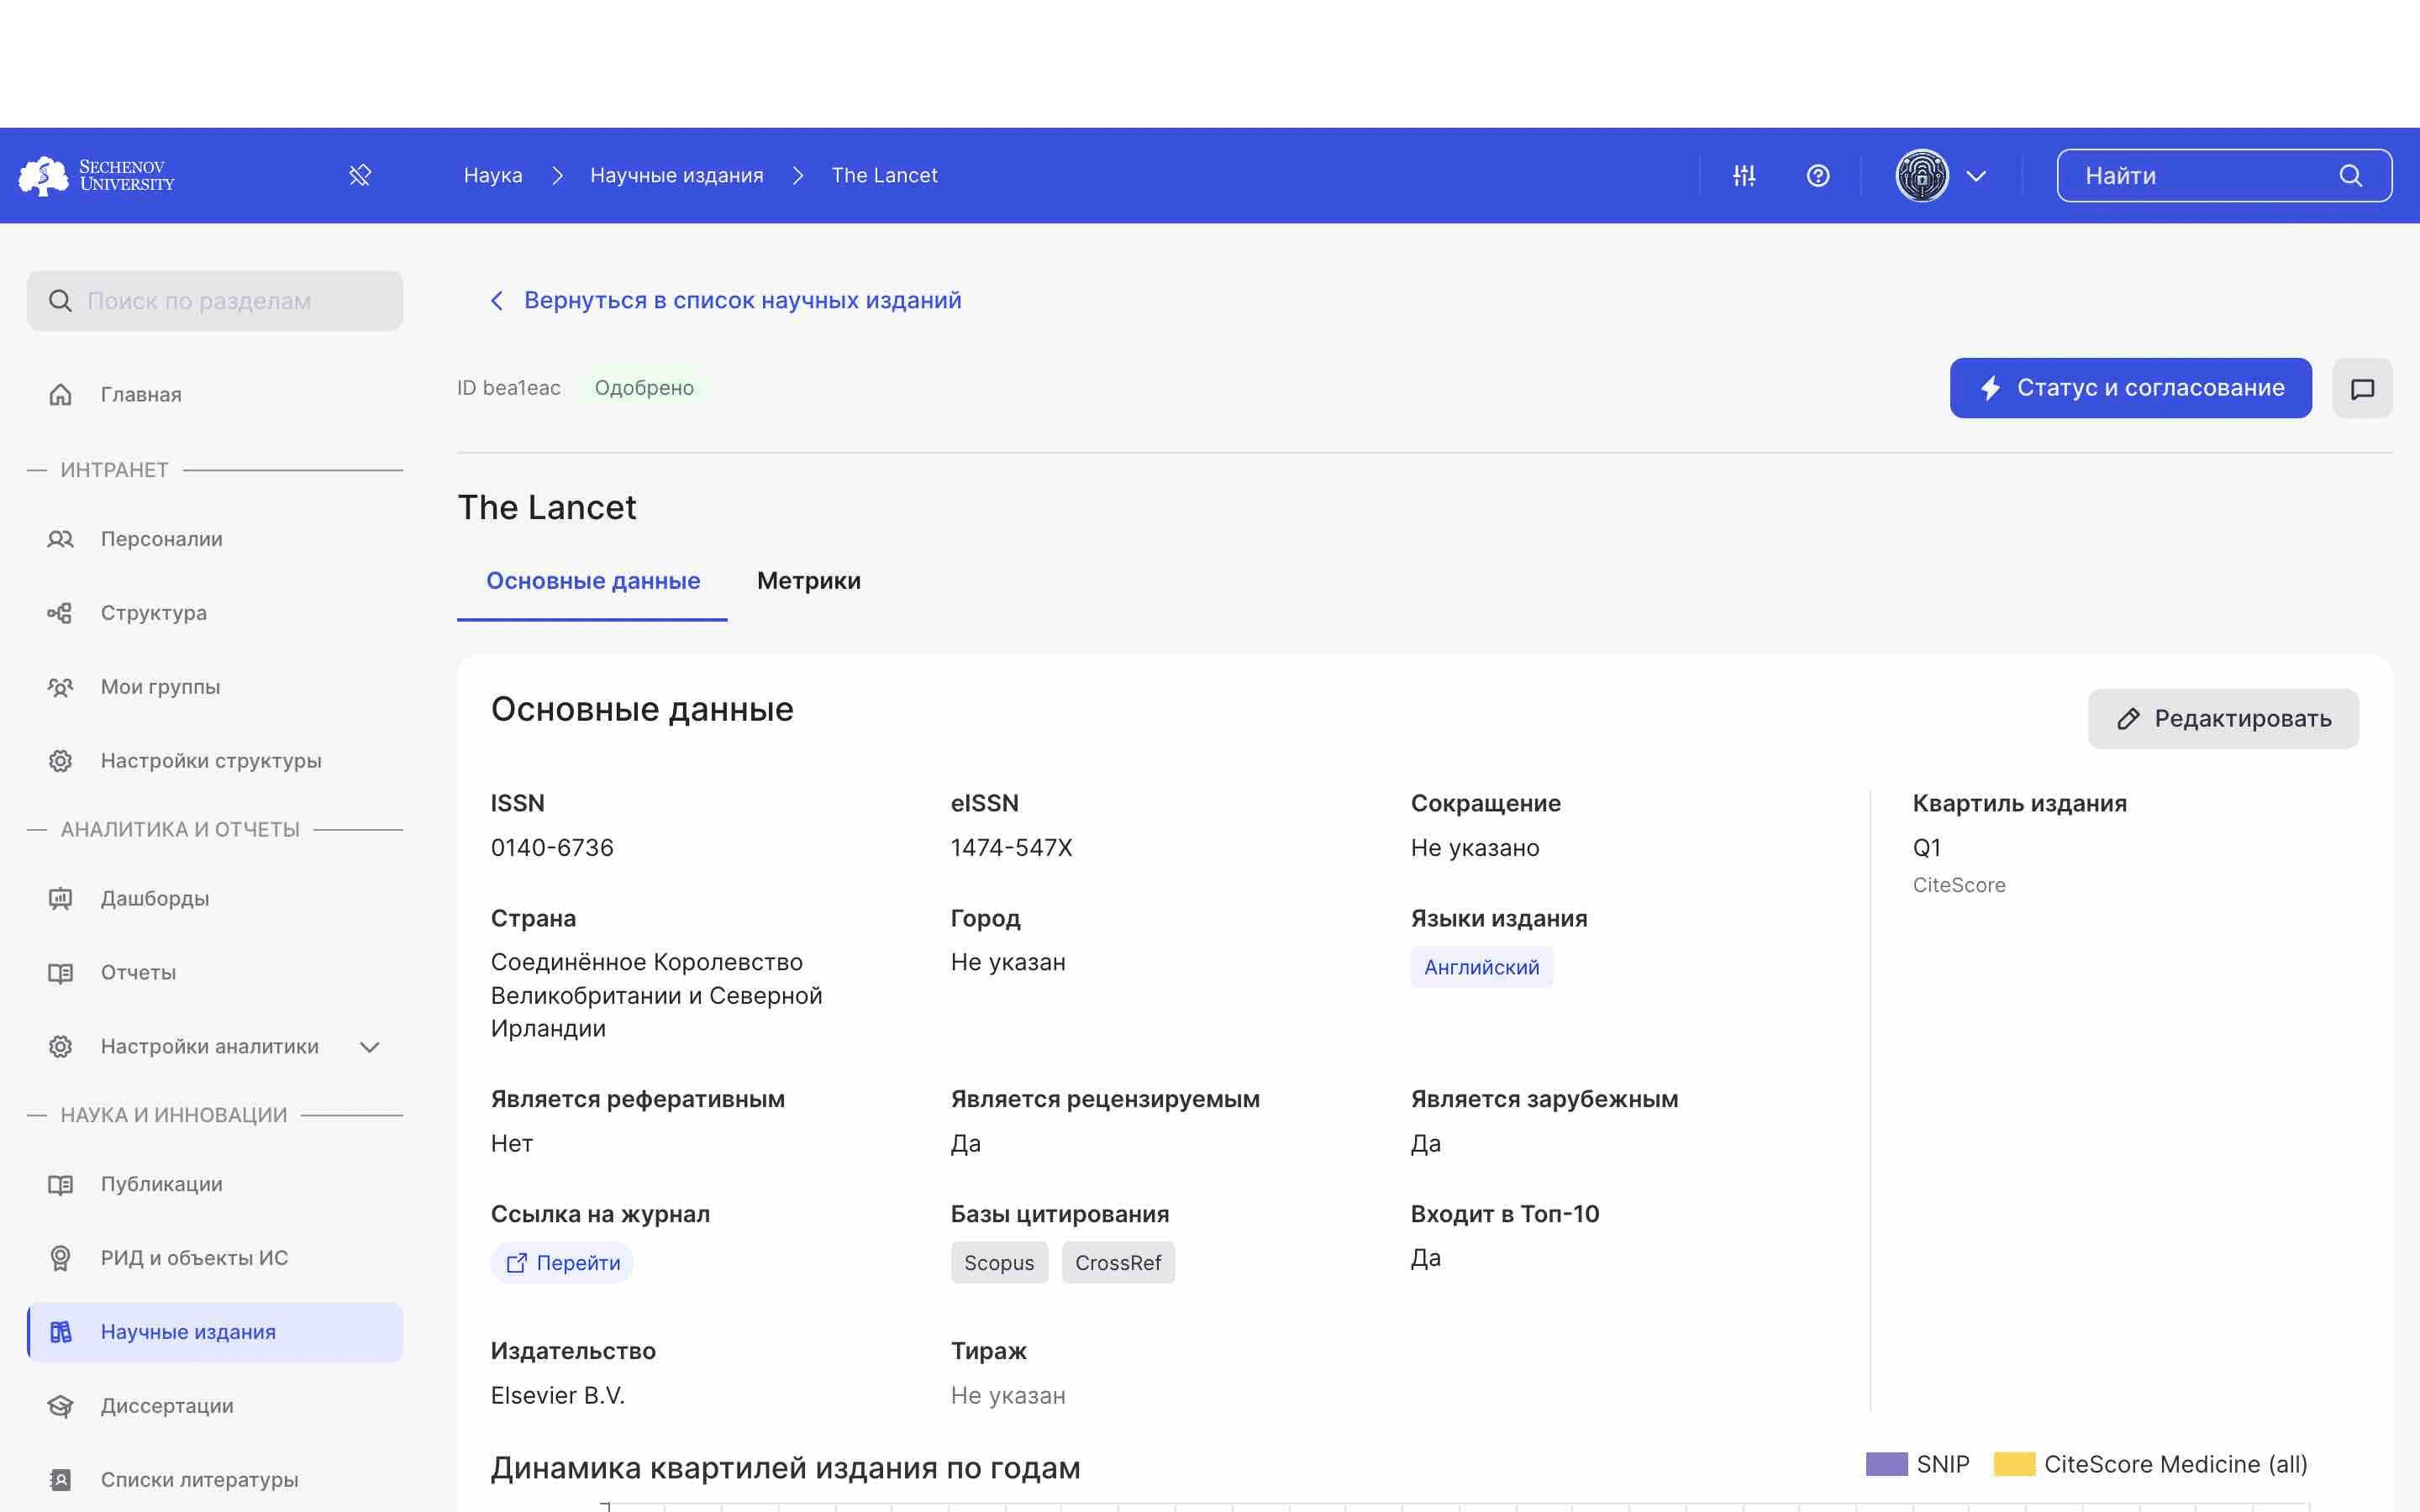
Task: Go to Наука breadcrumb
Action: (x=493, y=175)
